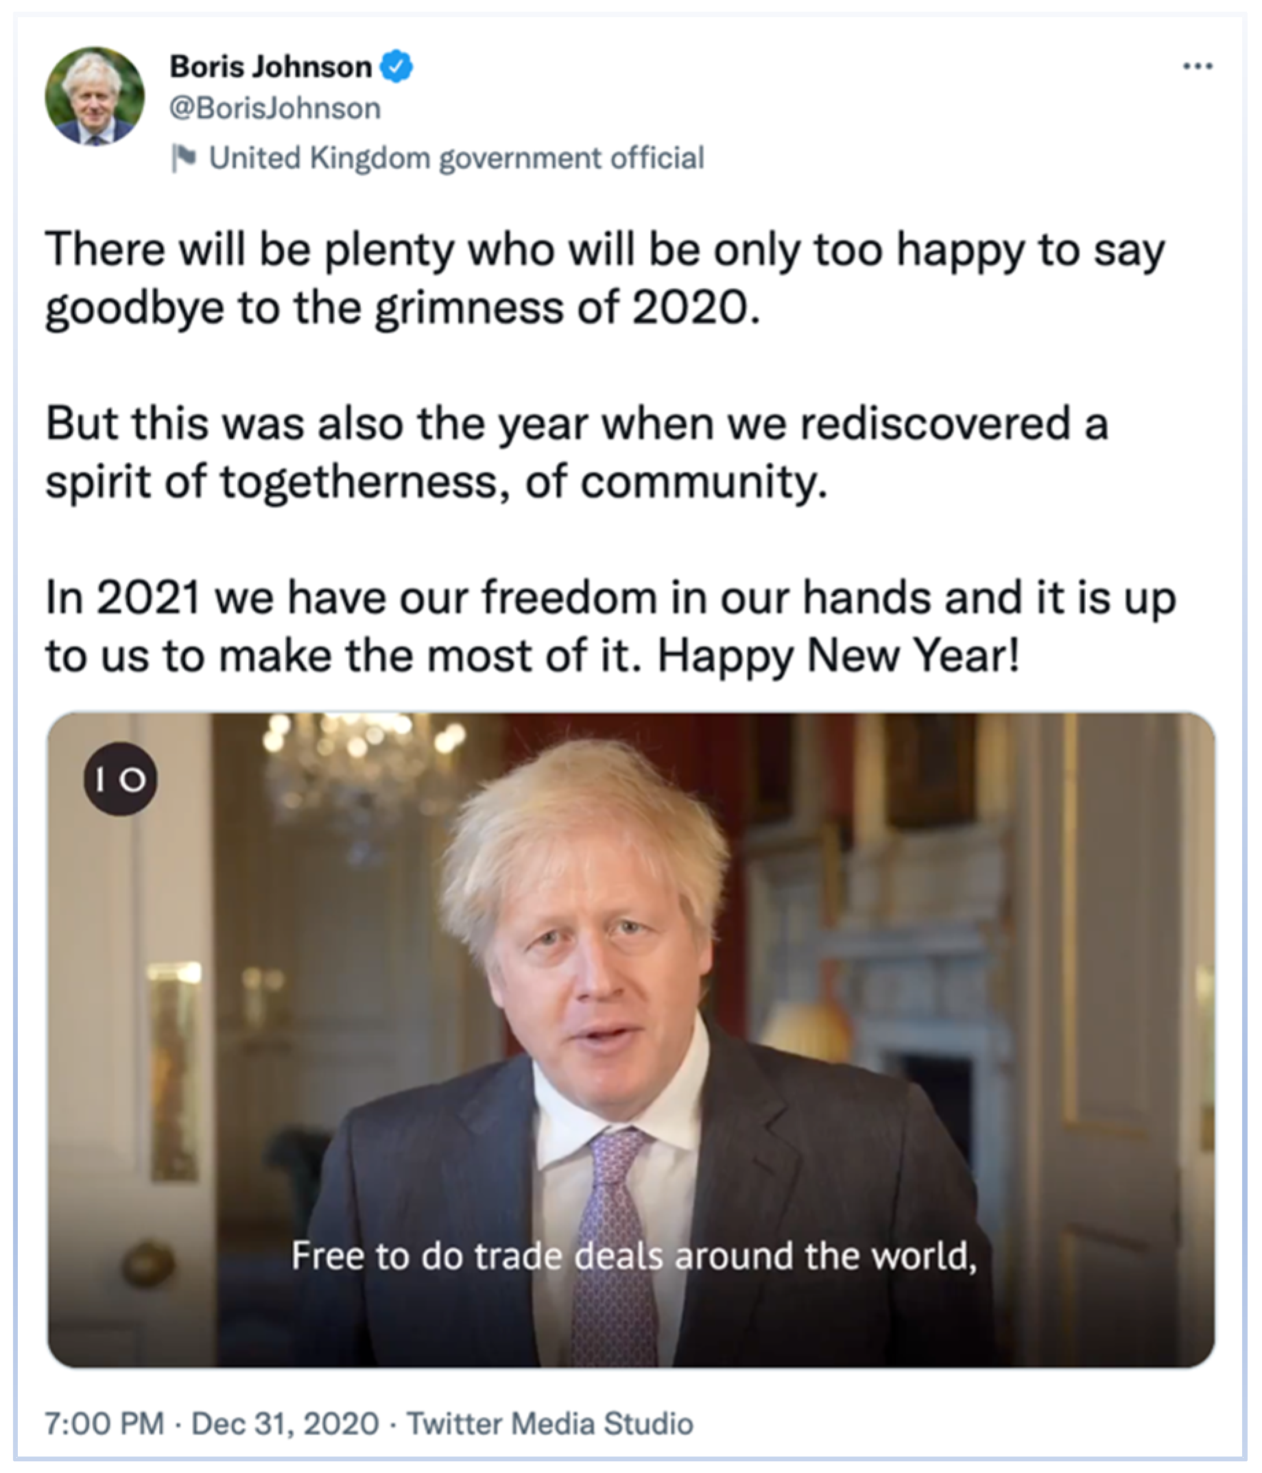
Task: Click the paragraph starting 'But this was also'
Action: [x=576, y=452]
